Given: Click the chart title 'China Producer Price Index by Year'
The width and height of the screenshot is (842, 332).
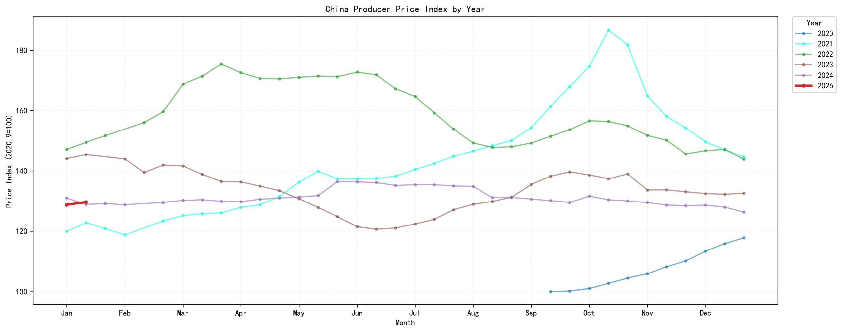Looking at the screenshot, I should [x=405, y=9].
